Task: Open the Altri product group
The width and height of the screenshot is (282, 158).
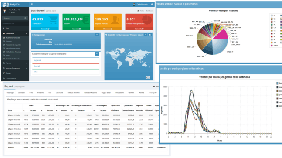Action: (35, 72)
